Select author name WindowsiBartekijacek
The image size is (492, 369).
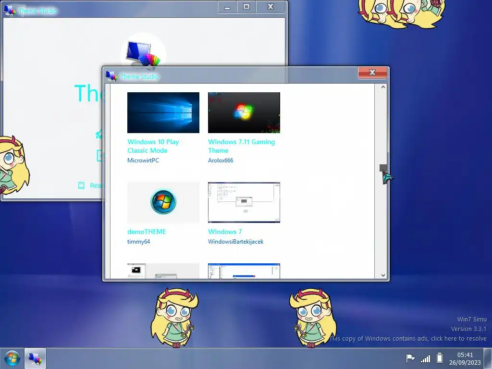pyautogui.click(x=235, y=242)
